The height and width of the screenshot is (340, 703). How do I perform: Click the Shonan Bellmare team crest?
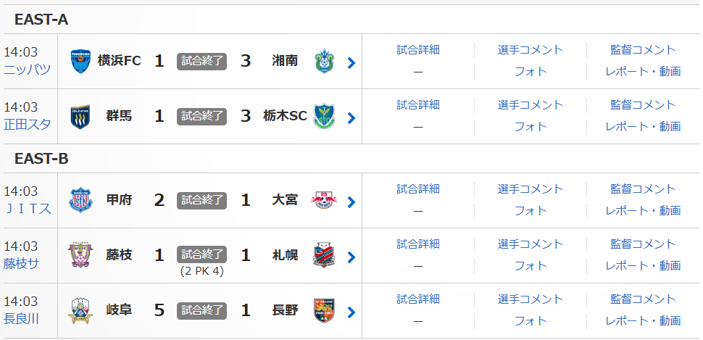point(324,62)
